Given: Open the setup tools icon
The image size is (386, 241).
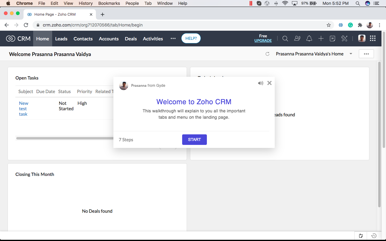Looking at the screenshot, I should point(344,39).
